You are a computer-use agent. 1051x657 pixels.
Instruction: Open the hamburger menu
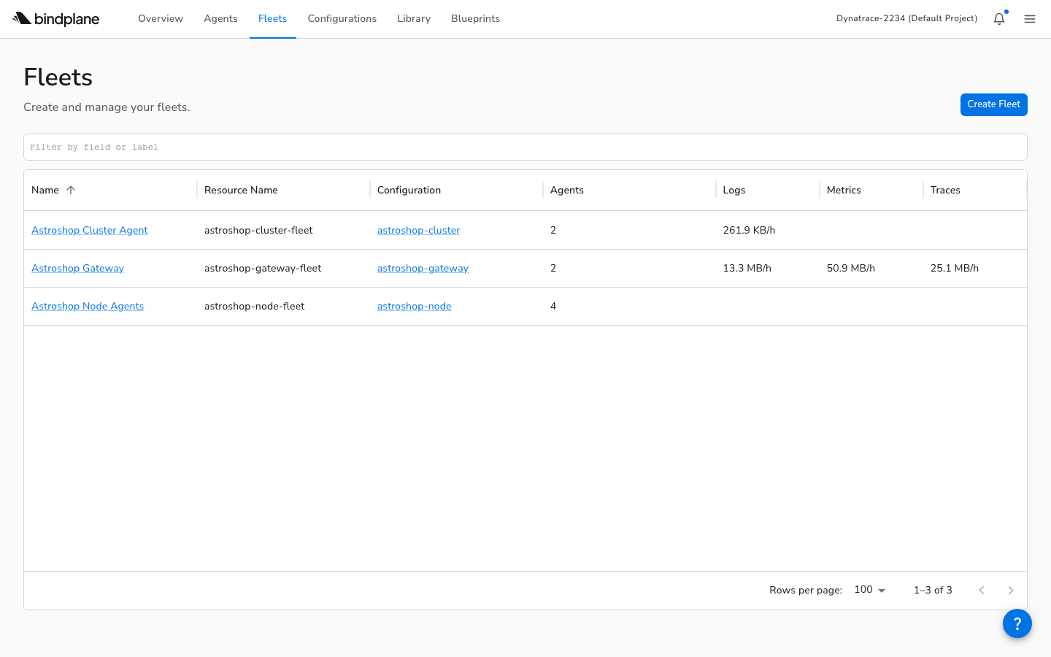[x=1030, y=19]
